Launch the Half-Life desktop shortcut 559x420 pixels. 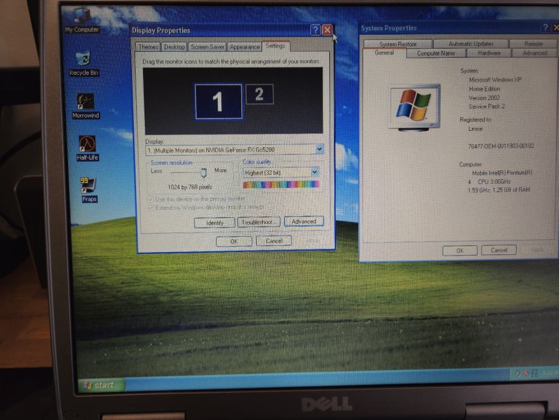88,149
